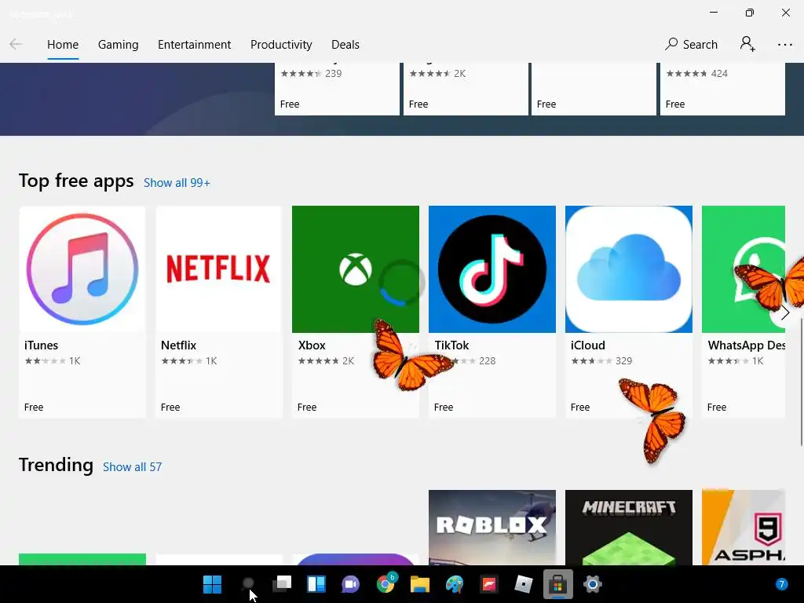
Task: Open the Windows Start menu
Action: click(x=212, y=584)
